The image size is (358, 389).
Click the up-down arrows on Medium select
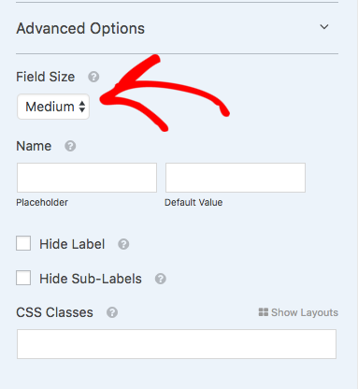pyautogui.click(x=82, y=107)
